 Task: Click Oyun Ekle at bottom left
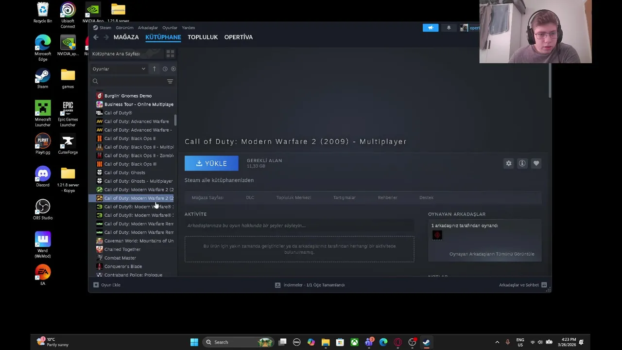click(107, 285)
